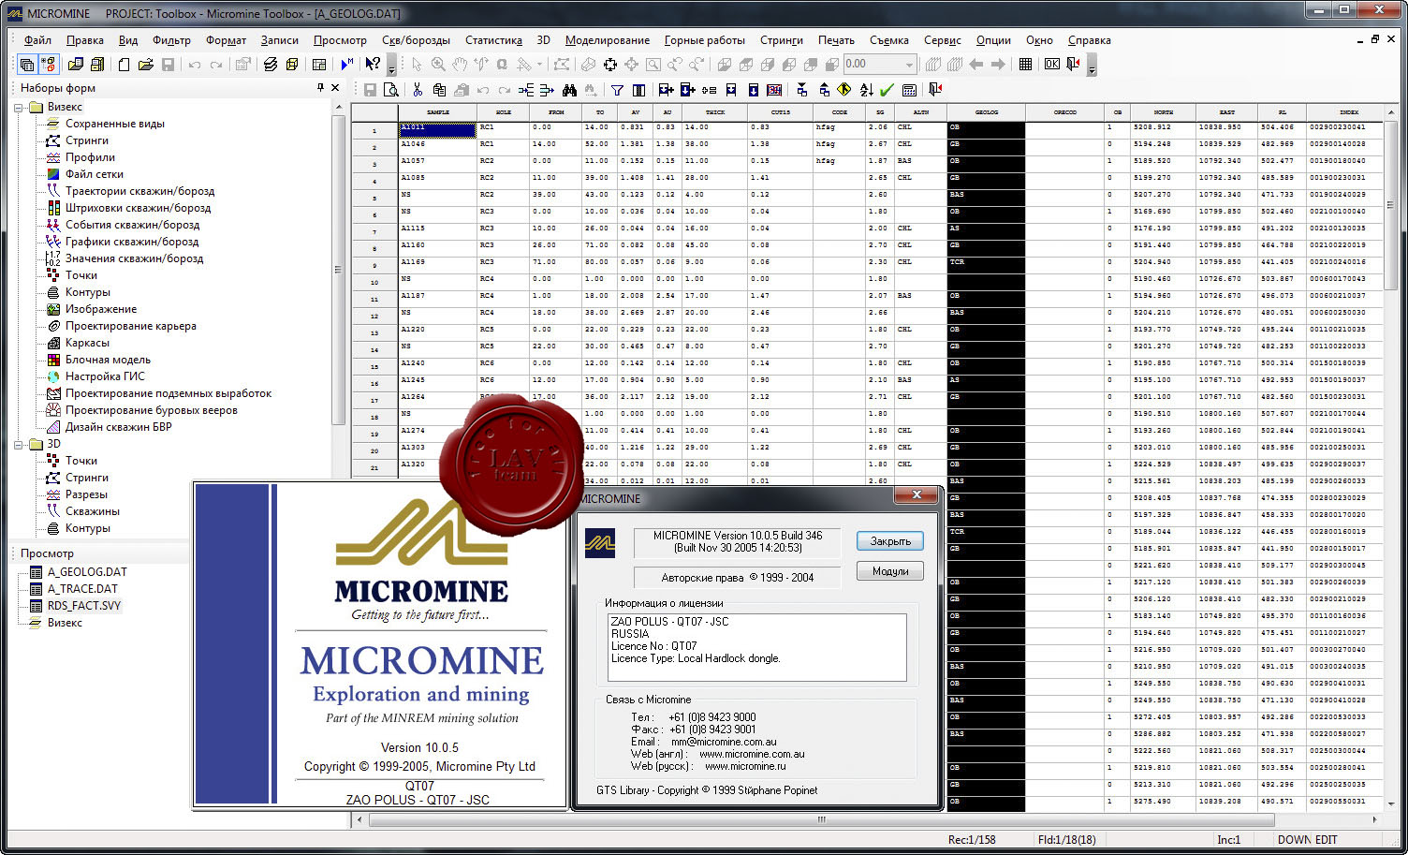Toggle the form sets pane icon
Viewport: 1408px width, 855px height.
pos(48,65)
